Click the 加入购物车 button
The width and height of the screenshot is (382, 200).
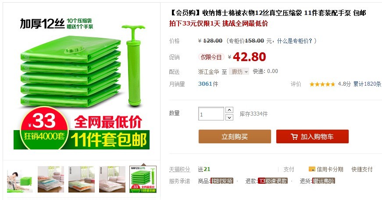click(312, 137)
